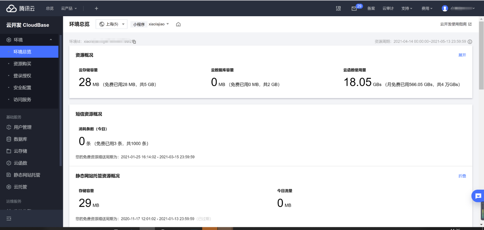This screenshot has width=484, height=230.
Task: Select 环境总览 in sidebar
Action: pyautogui.click(x=29, y=52)
